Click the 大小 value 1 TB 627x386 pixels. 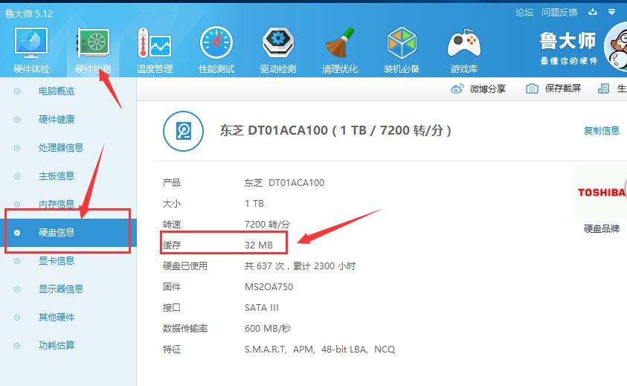click(x=254, y=204)
